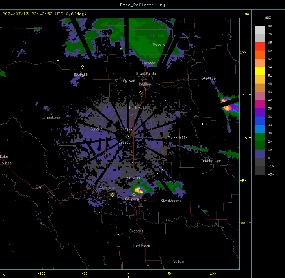285x278 pixels.
Task: Select the RedDeer city label
Action: [145, 84]
